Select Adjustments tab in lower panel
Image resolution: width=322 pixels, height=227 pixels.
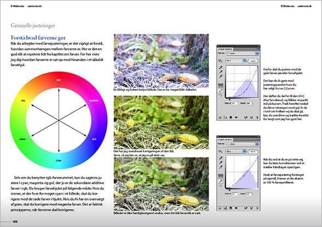225,139
